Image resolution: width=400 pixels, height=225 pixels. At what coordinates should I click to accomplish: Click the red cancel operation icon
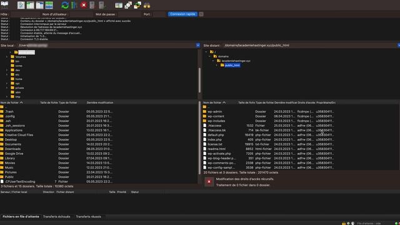click(83, 5)
